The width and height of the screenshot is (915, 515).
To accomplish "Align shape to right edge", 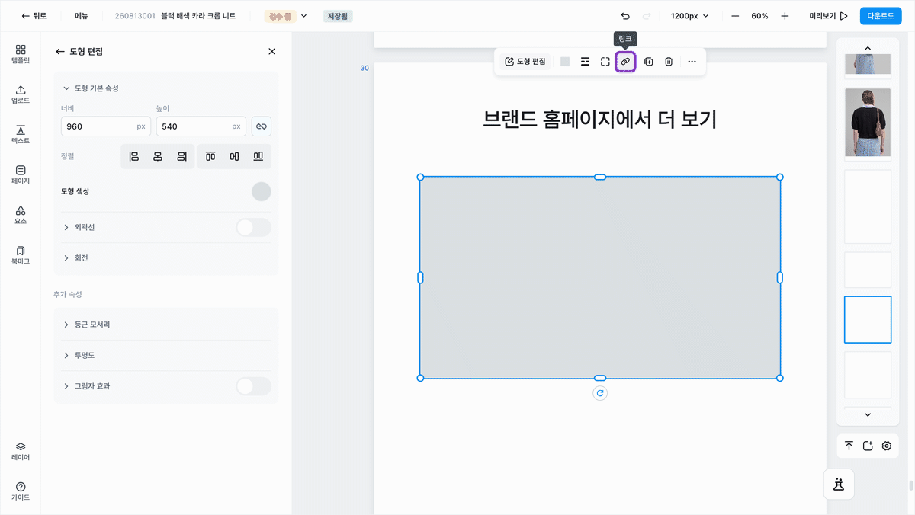I will pyautogui.click(x=181, y=156).
